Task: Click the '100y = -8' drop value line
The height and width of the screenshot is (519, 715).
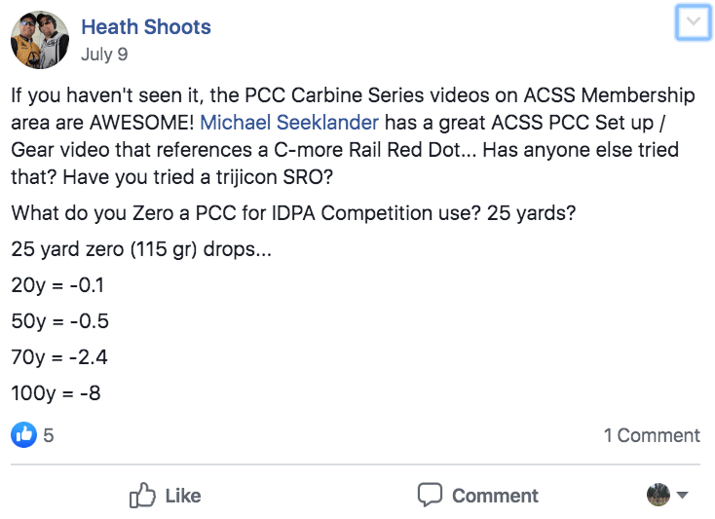Action: (x=56, y=393)
